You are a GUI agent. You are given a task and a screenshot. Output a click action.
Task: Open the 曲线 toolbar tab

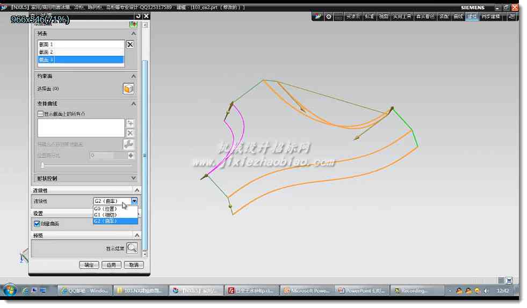click(458, 17)
